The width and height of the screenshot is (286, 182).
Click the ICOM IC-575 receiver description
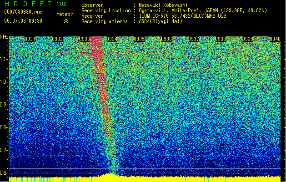tap(182, 16)
